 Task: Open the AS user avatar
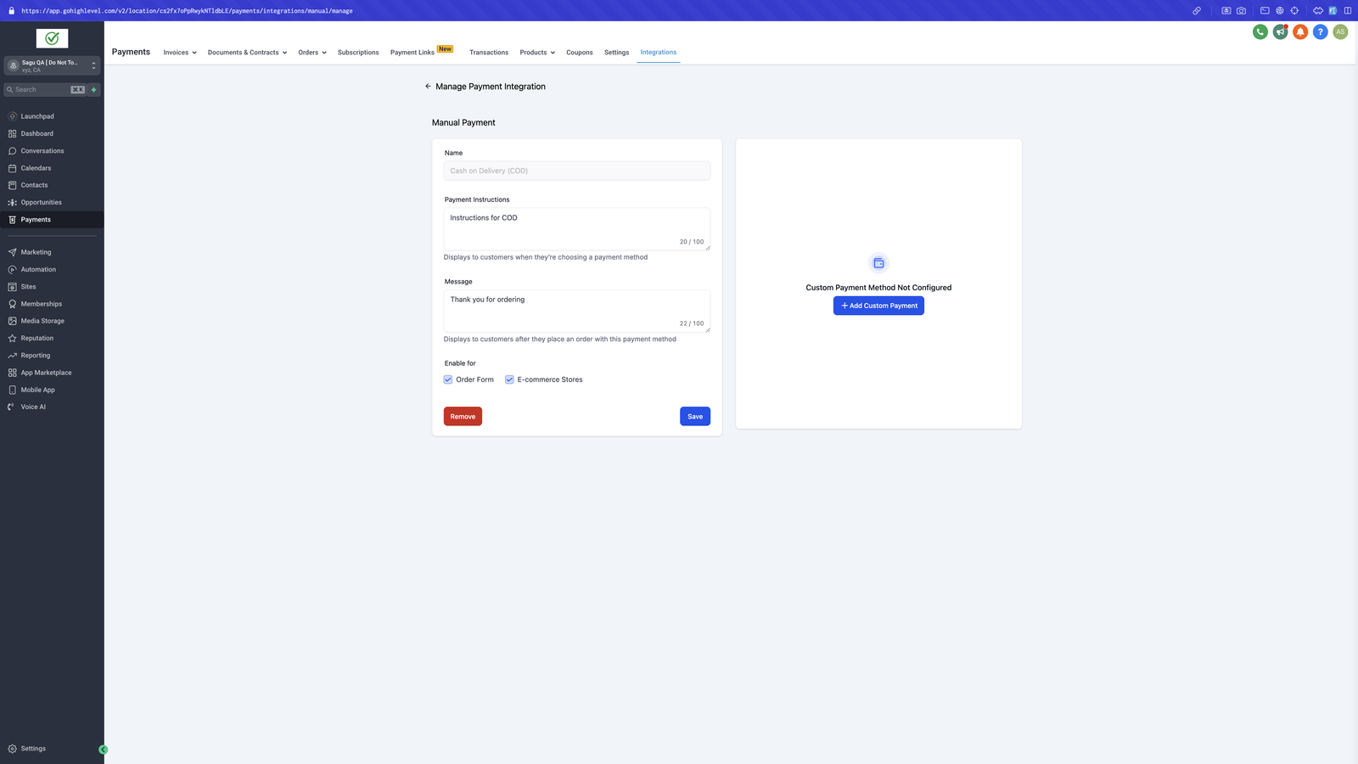click(1340, 31)
